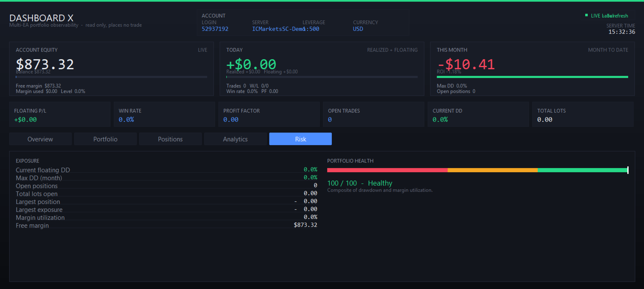Viewport: 644px width, 289px height.
Task: Click the green segment of health bar
Action: click(583, 170)
